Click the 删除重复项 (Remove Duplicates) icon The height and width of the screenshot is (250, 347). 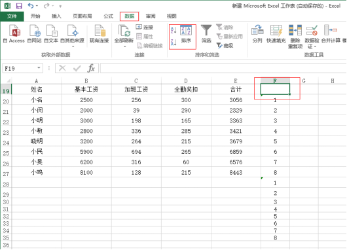click(295, 37)
